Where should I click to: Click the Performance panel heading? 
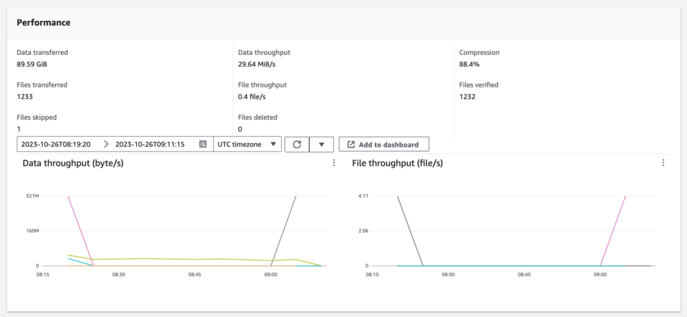coord(44,22)
